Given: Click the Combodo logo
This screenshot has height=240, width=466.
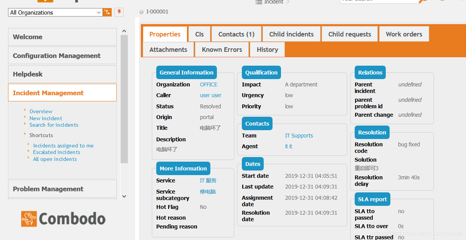Looking at the screenshot, I should [63, 218].
